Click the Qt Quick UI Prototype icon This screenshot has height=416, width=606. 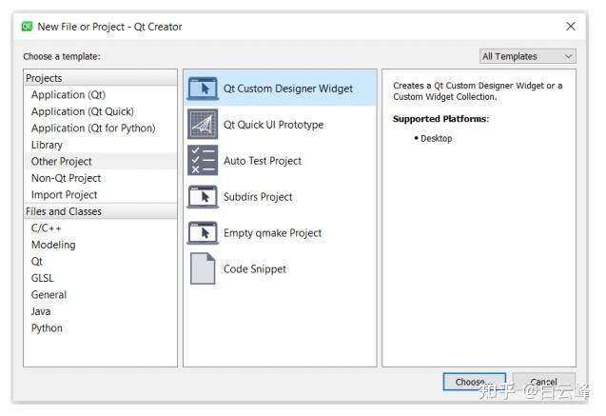(x=203, y=125)
